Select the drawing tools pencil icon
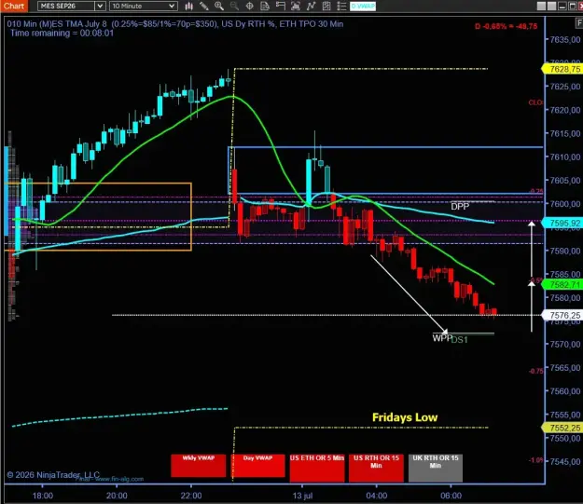This screenshot has height=504, width=583. tap(203, 6)
